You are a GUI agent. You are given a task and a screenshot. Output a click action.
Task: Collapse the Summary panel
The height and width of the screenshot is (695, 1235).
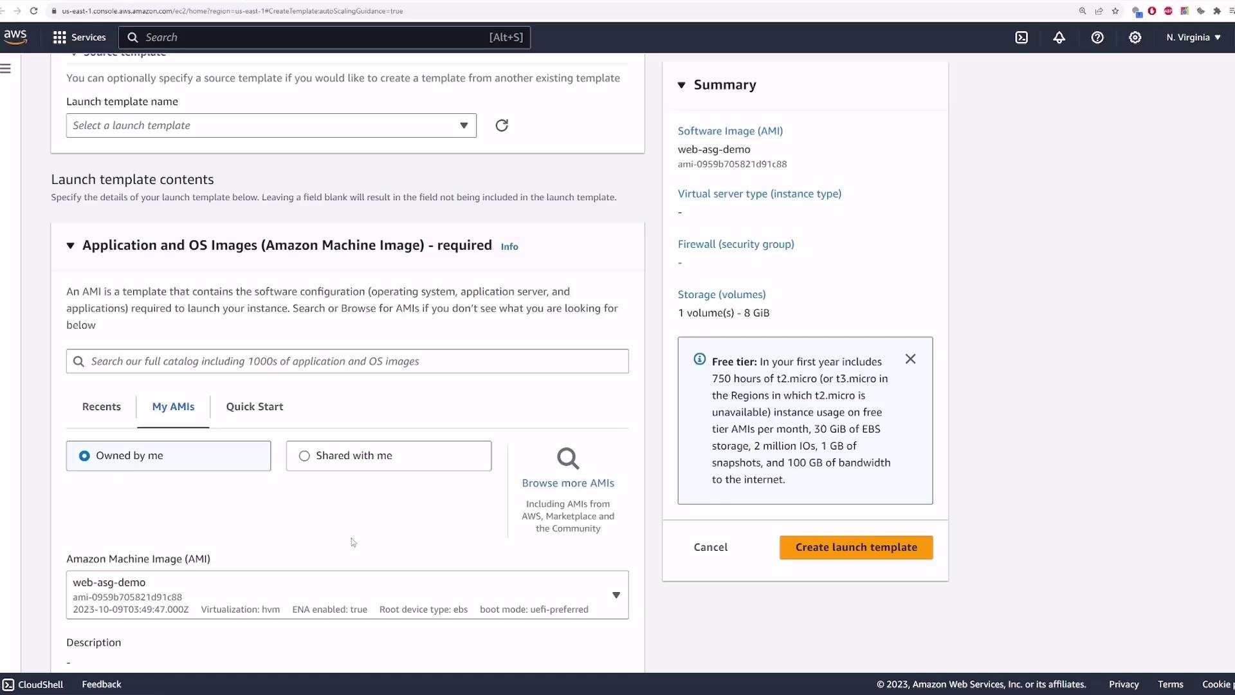tap(682, 85)
